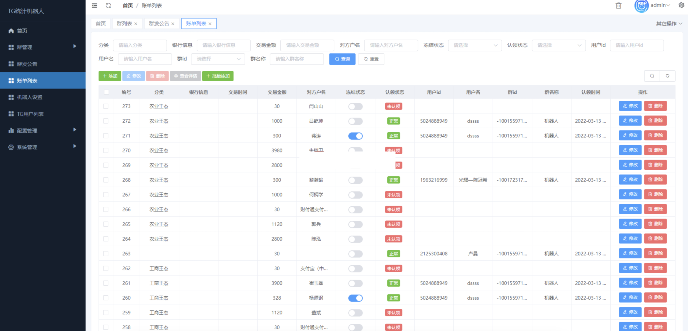Viewport: 688px width, 331px height.
Task: Click the 请输入分类 input field
Action: [140, 45]
